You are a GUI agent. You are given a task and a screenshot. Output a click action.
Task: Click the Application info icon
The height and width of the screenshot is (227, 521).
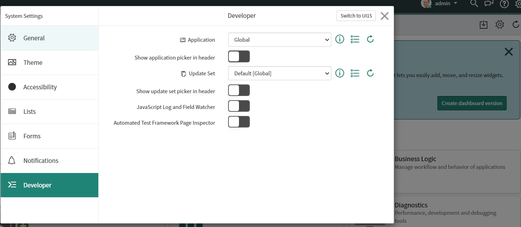tap(340, 39)
